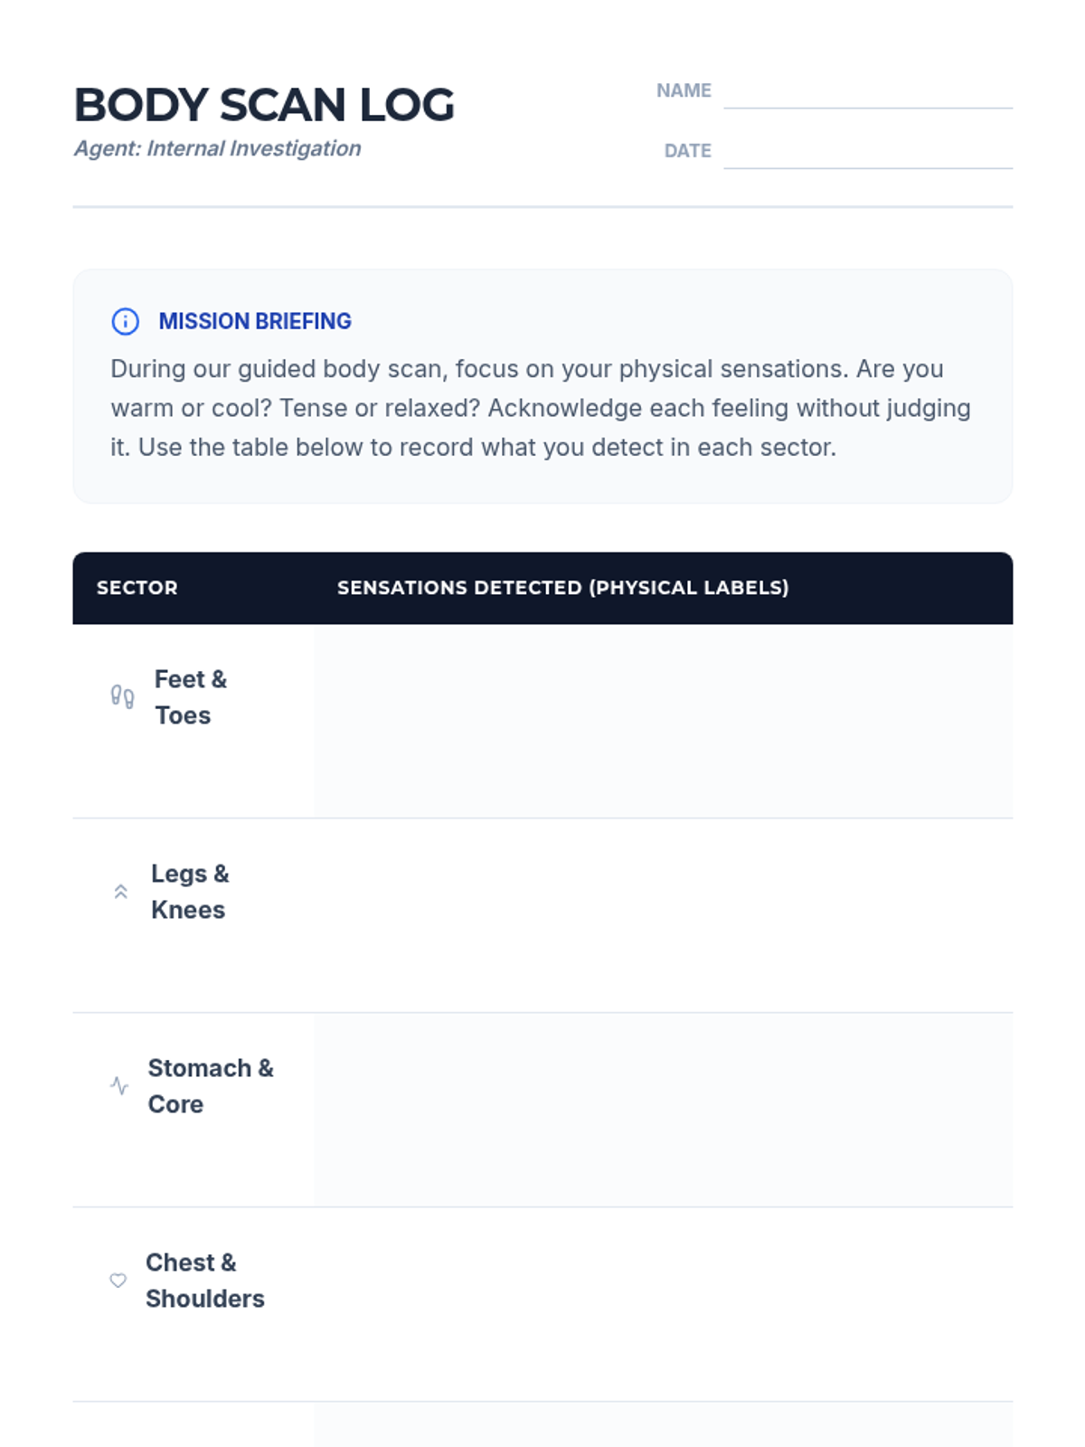Click the Mission Briefing info icon
Viewport: 1085px width, 1447px height.
125,321
